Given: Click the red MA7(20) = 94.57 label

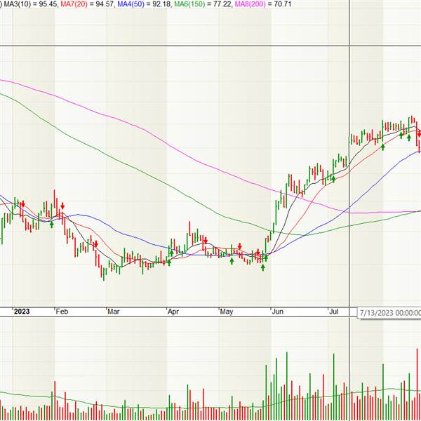Looking at the screenshot, I should pos(87,4).
